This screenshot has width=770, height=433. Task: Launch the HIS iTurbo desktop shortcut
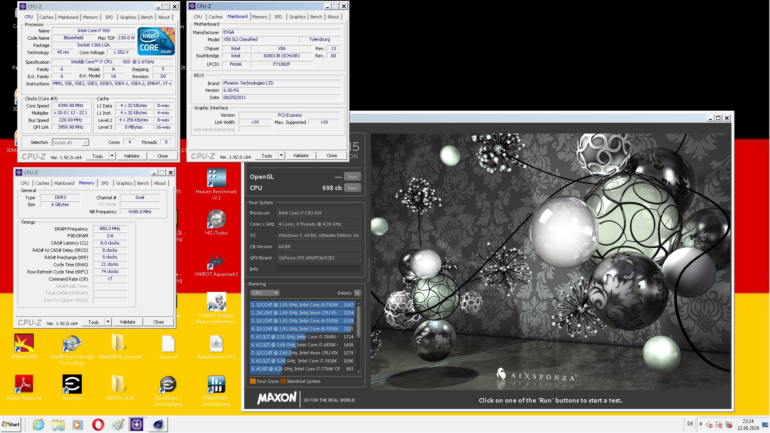[x=216, y=223]
